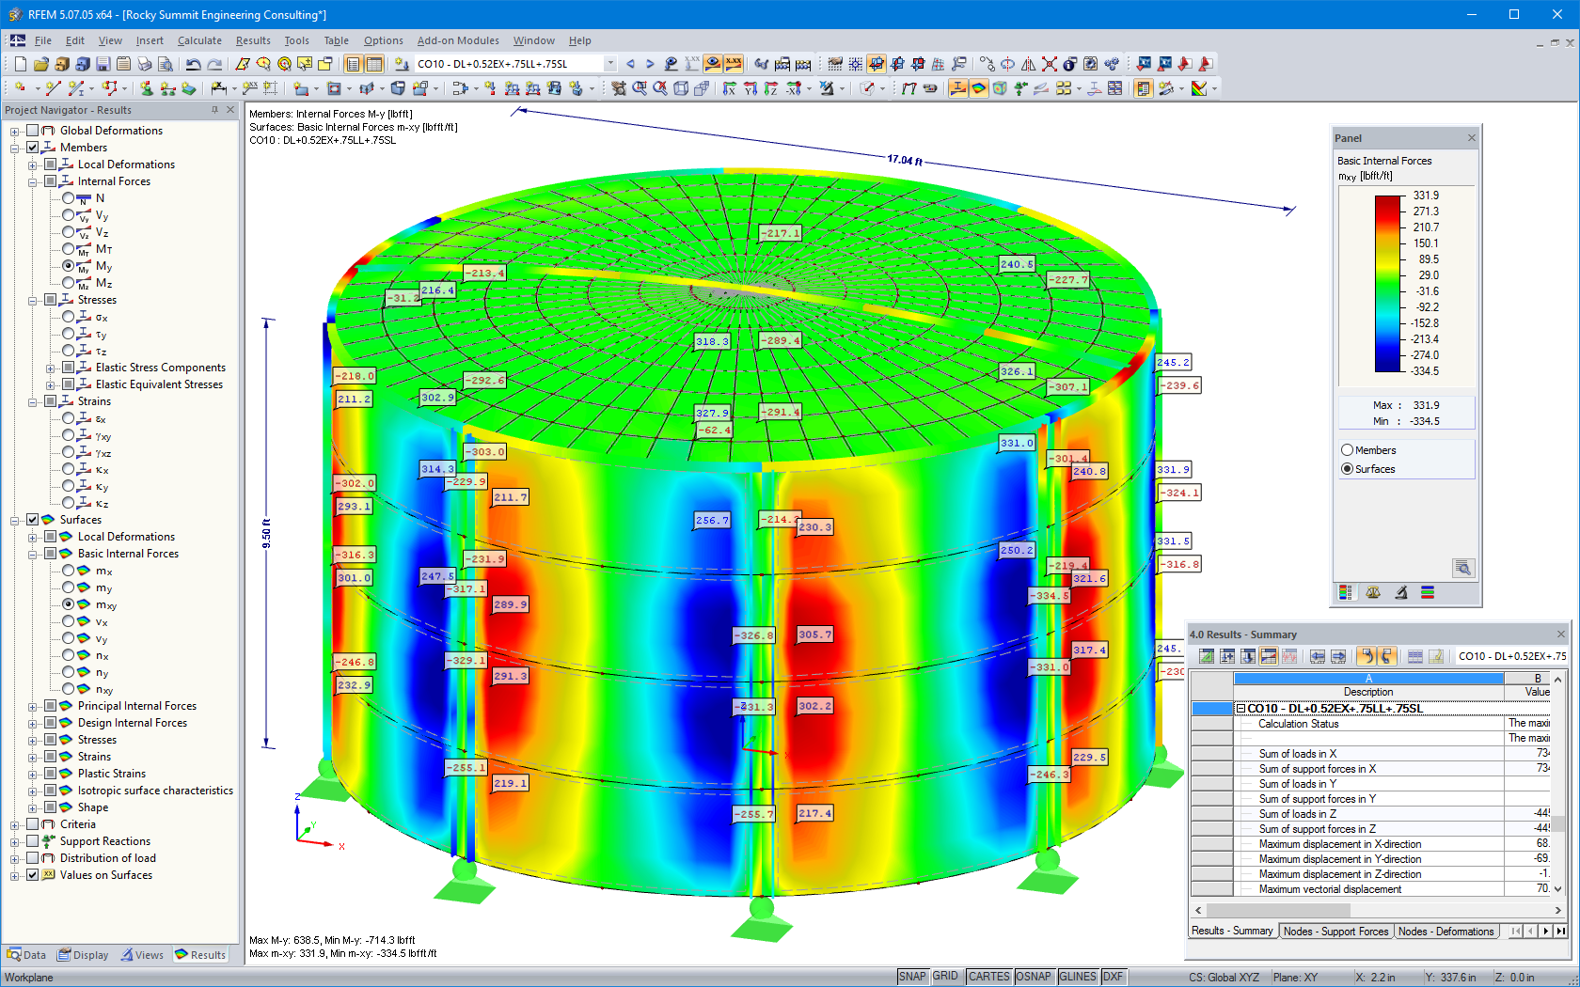The height and width of the screenshot is (987, 1580).
Task: Switch to Nodes - Support Forces tab
Action: pyautogui.click(x=1335, y=932)
